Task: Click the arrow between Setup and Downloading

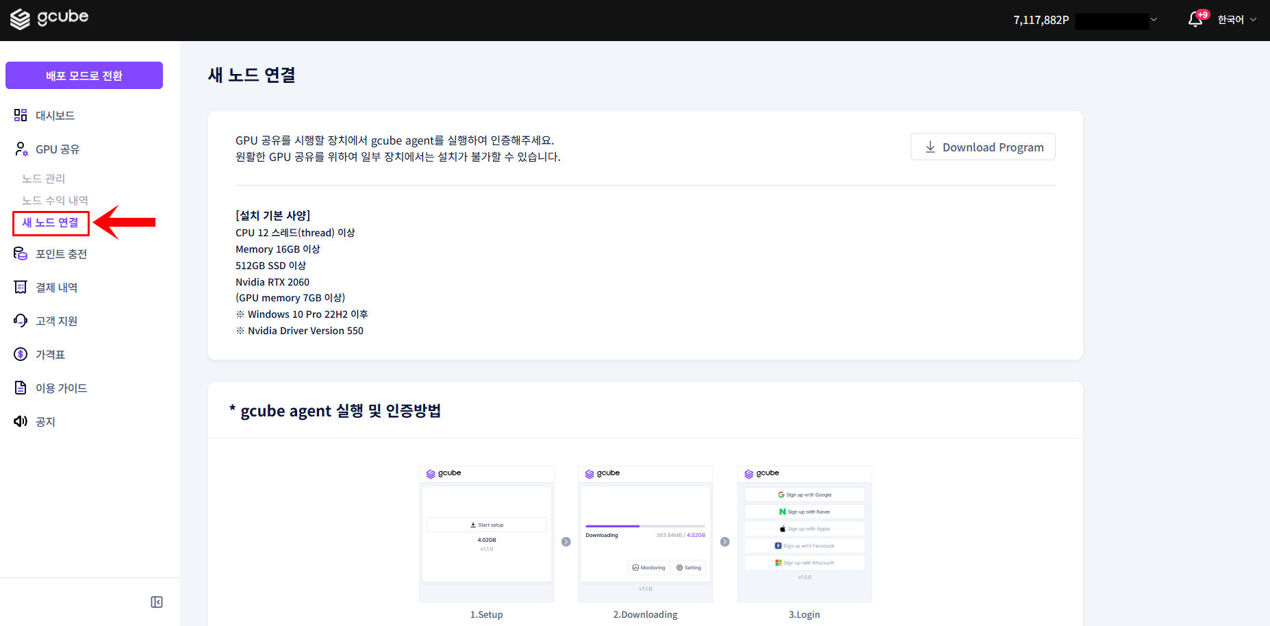Action: click(566, 542)
